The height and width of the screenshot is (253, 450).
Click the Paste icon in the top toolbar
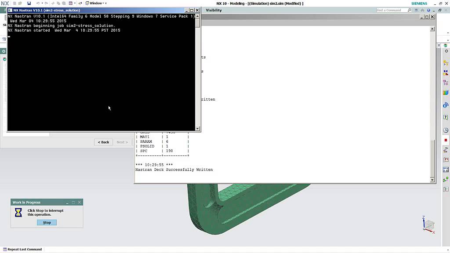click(x=64, y=3)
